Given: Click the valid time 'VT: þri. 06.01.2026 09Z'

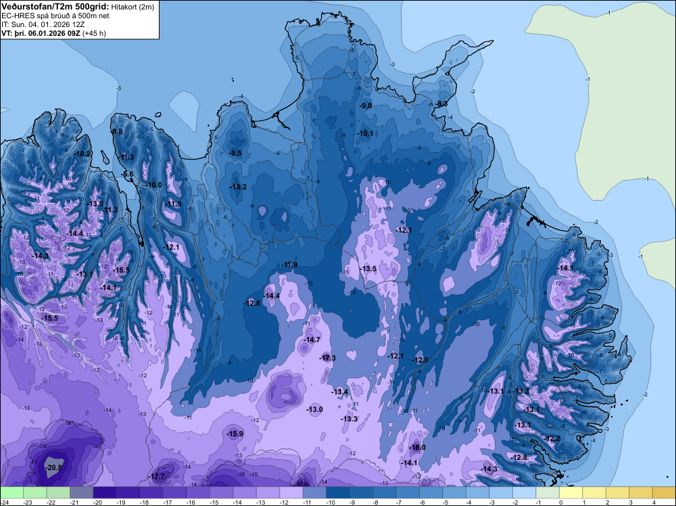Looking at the screenshot, I should tap(41, 32).
